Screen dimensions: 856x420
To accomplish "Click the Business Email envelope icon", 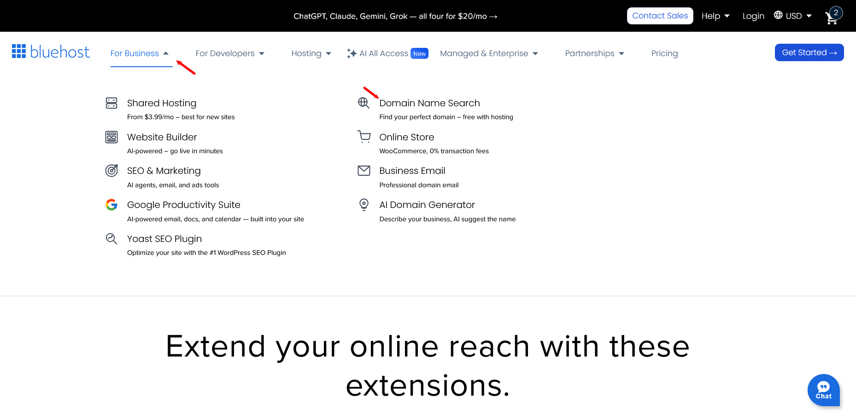I will 364,171.
